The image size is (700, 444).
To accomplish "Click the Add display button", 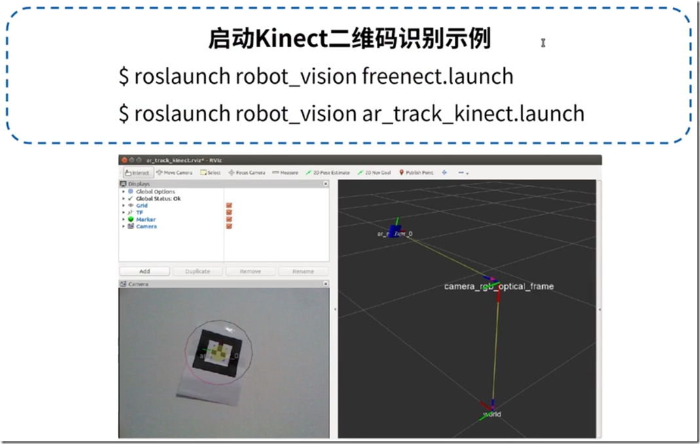I will pyautogui.click(x=145, y=271).
